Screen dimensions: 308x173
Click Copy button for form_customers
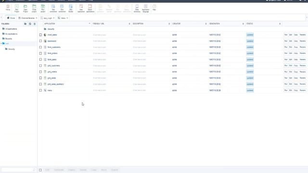point(296,47)
